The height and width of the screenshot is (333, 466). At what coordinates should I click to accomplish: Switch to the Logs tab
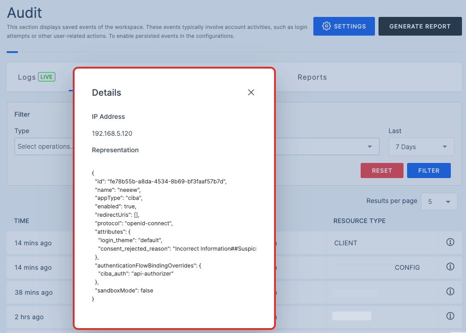tap(27, 77)
